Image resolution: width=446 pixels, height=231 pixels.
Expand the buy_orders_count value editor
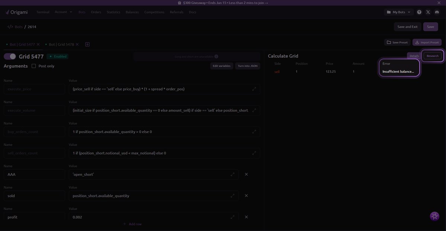[254, 132]
